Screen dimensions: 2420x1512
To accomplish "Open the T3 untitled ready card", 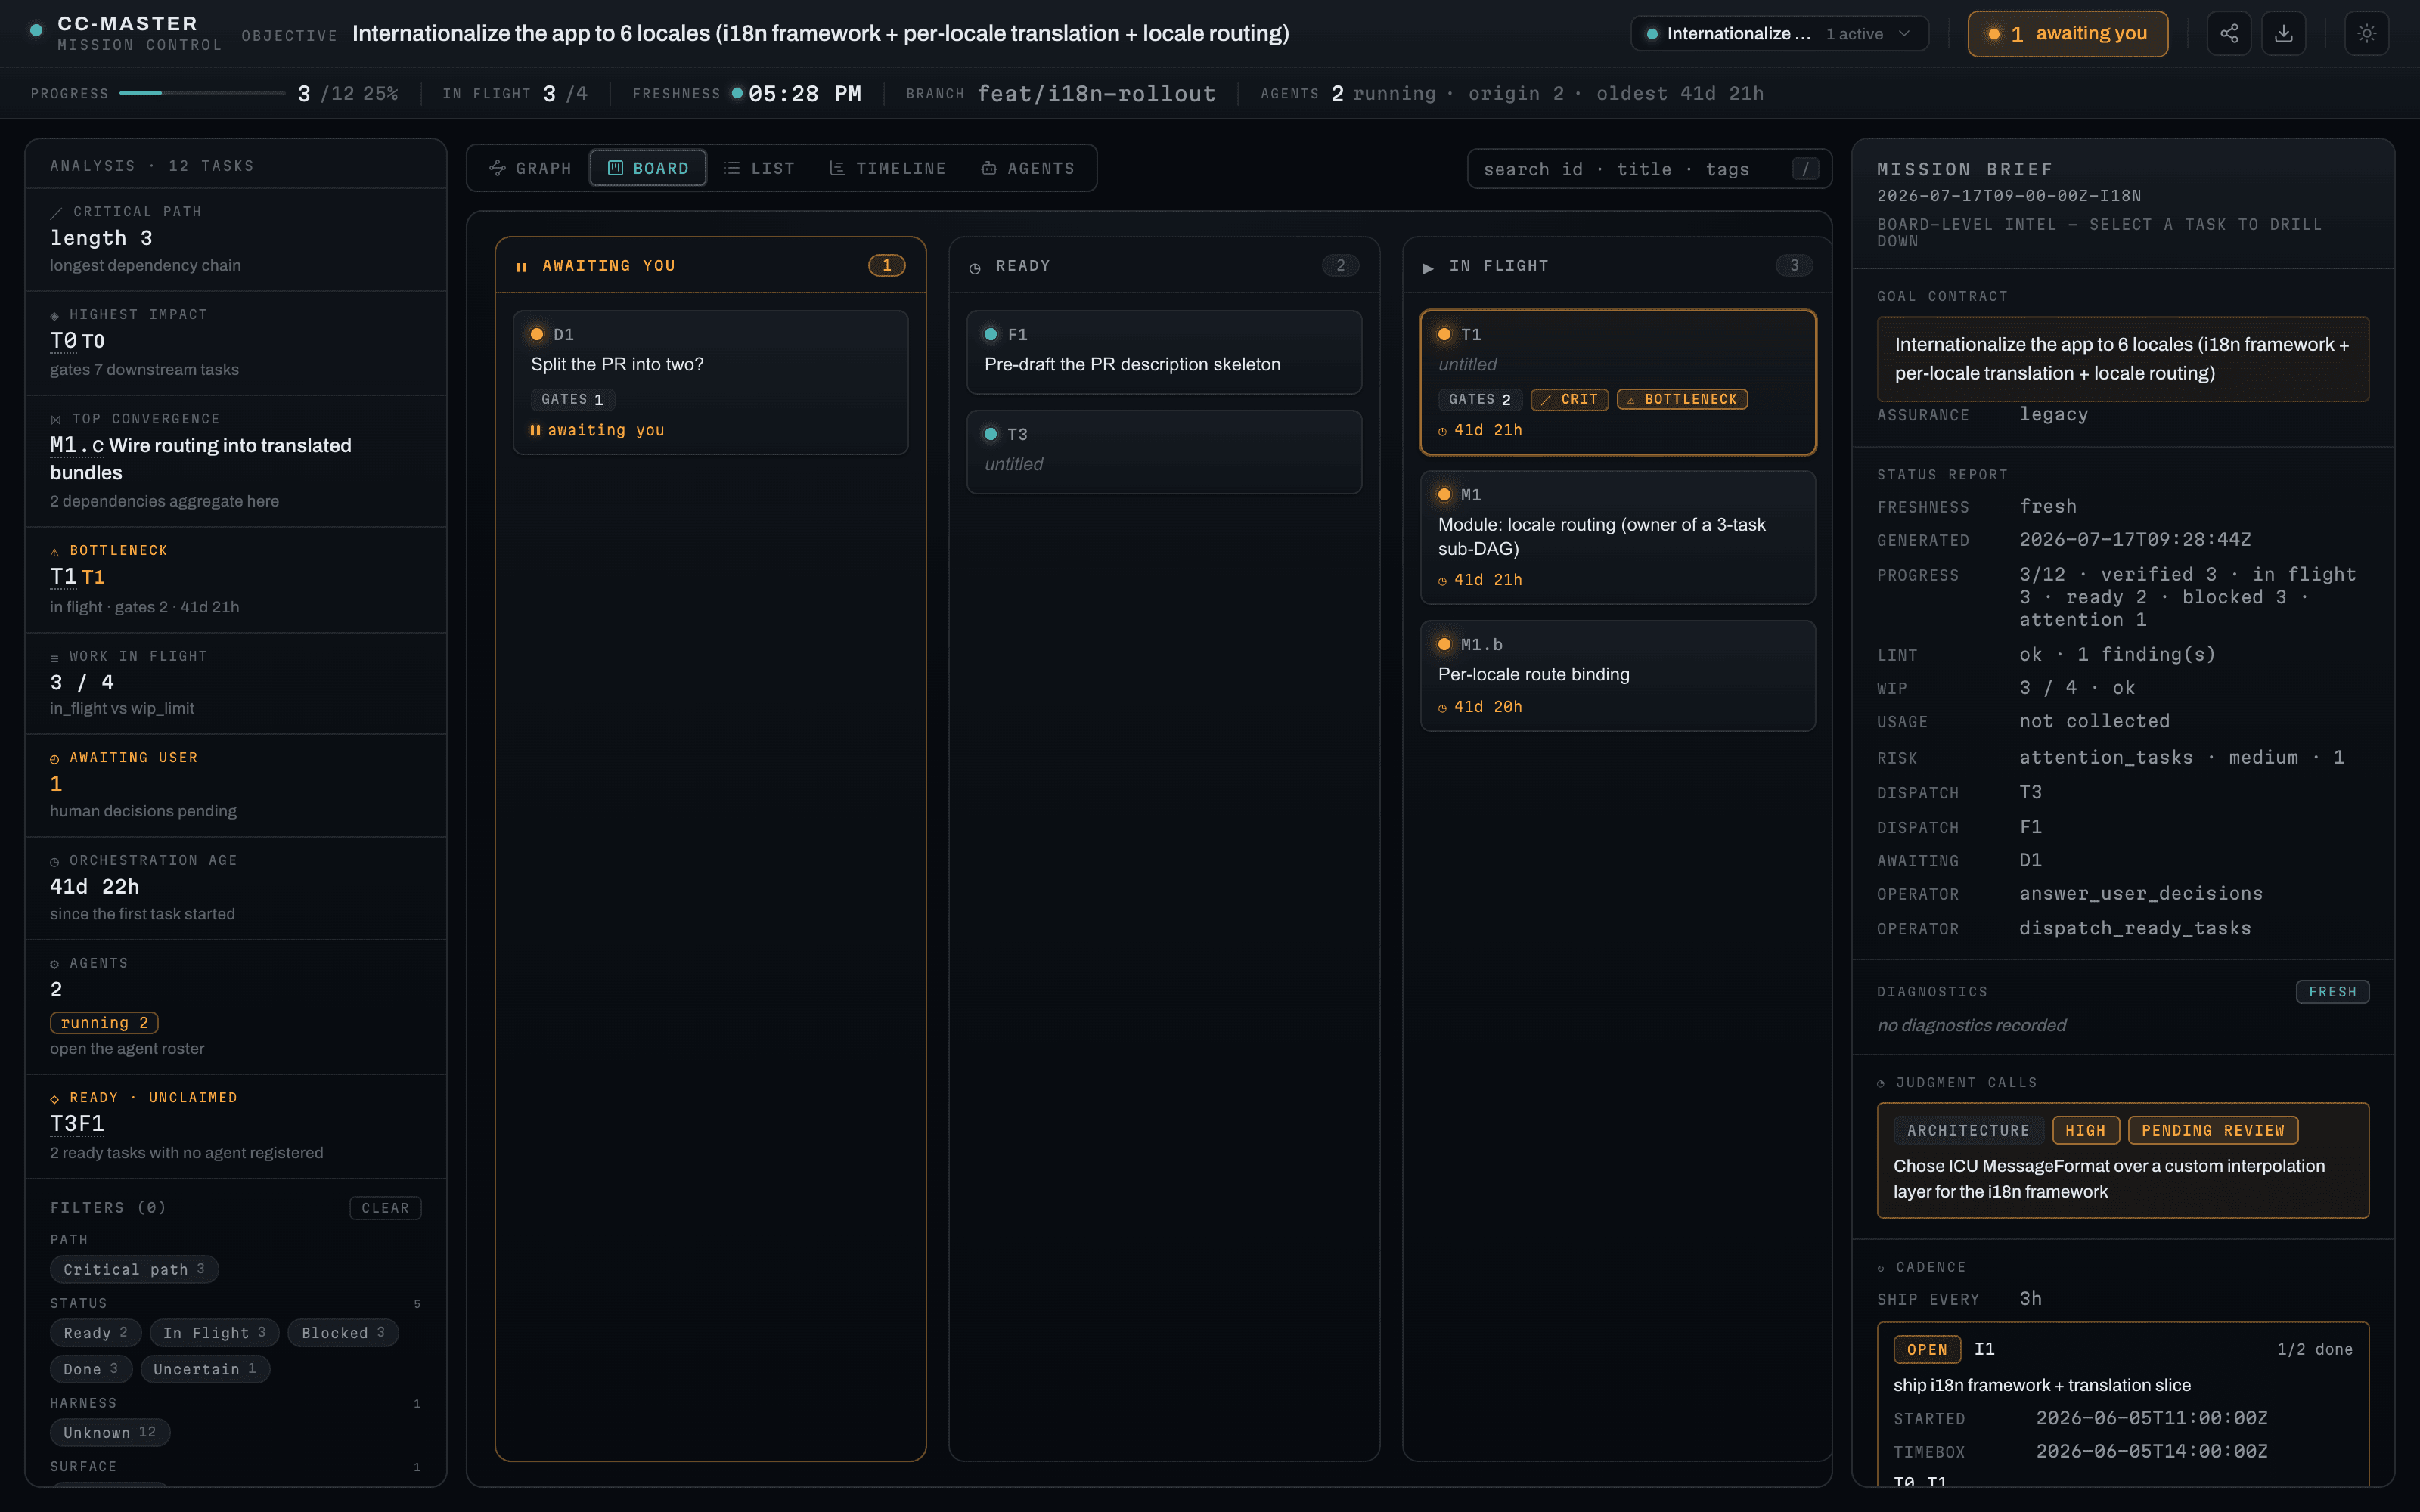I will point(1164,451).
